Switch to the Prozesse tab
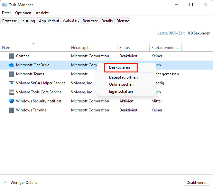The height and width of the screenshot is (190, 213). click(10, 21)
